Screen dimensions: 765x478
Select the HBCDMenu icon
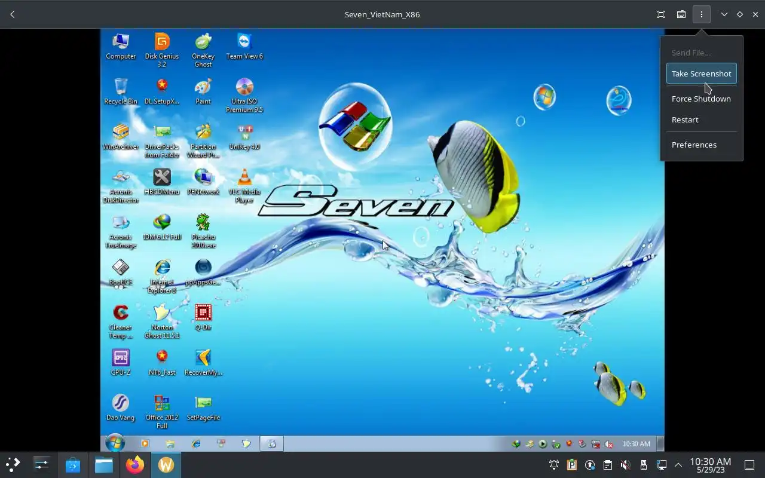point(162,182)
